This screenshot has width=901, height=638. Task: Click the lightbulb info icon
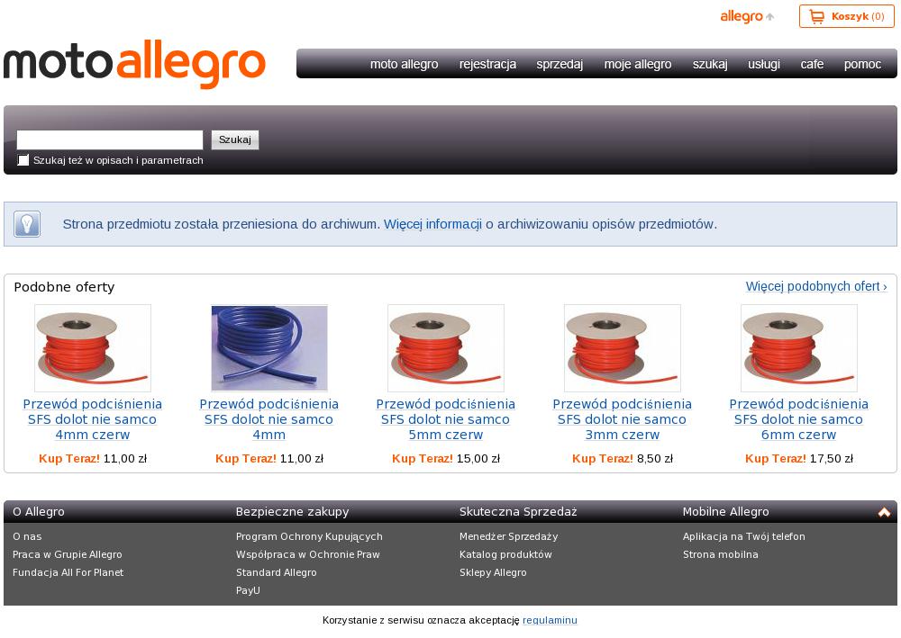pos(28,224)
